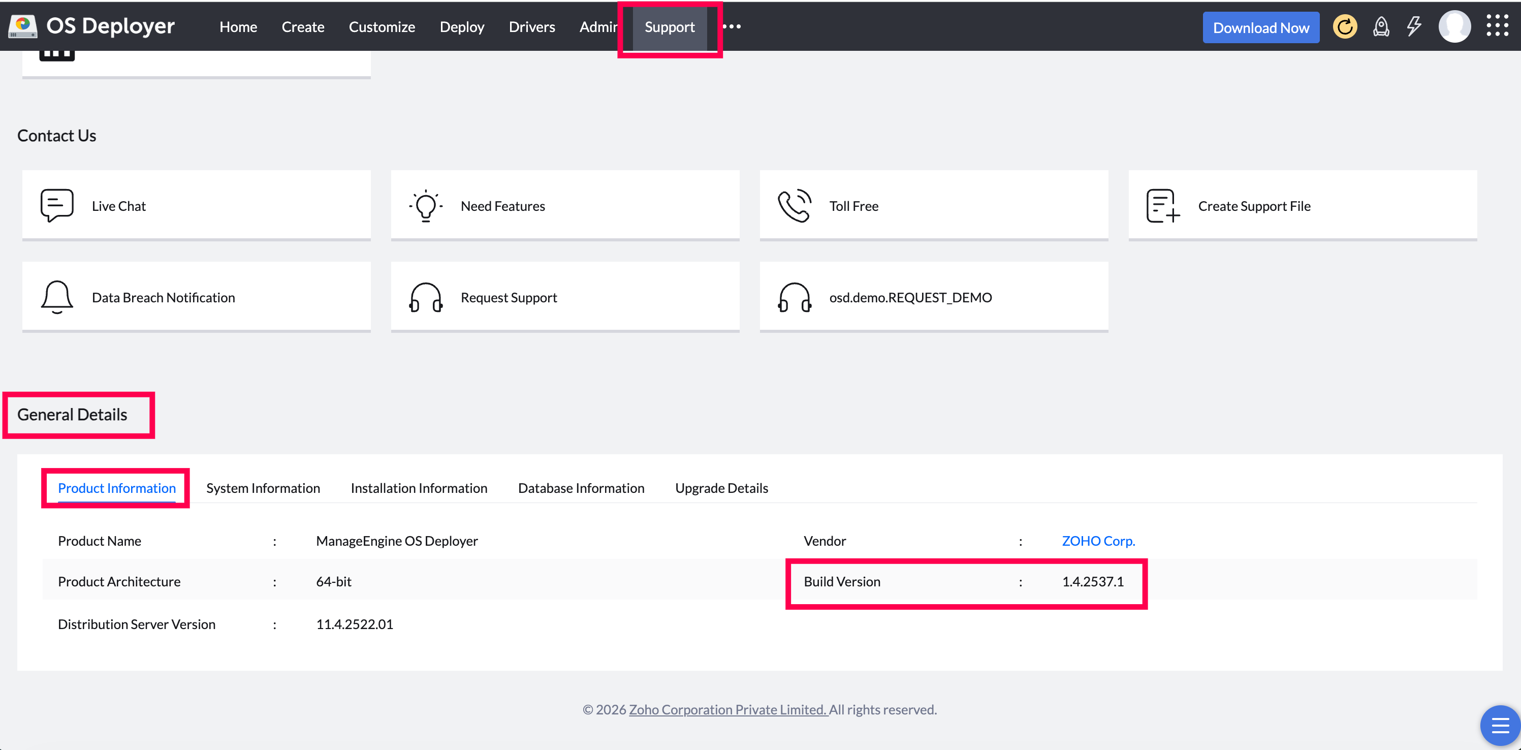Viewport: 1521px width, 750px height.
Task: Click the Toll Free label
Action: 854,205
